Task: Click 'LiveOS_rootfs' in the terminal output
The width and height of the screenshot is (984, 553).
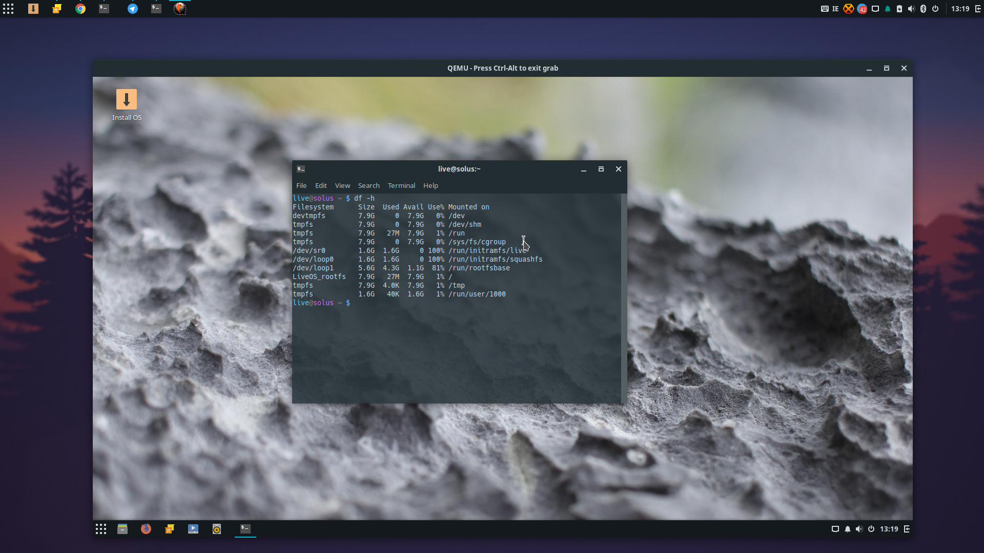Action: coord(319,276)
